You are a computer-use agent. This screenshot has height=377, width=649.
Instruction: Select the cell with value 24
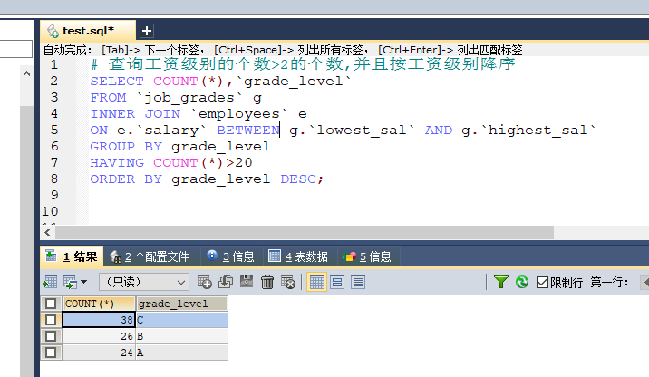tap(99, 353)
